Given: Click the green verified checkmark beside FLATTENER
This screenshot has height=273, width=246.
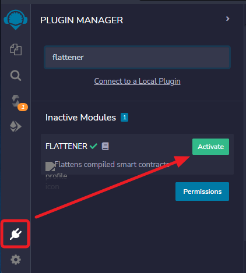Looking at the screenshot, I should tap(93, 146).
